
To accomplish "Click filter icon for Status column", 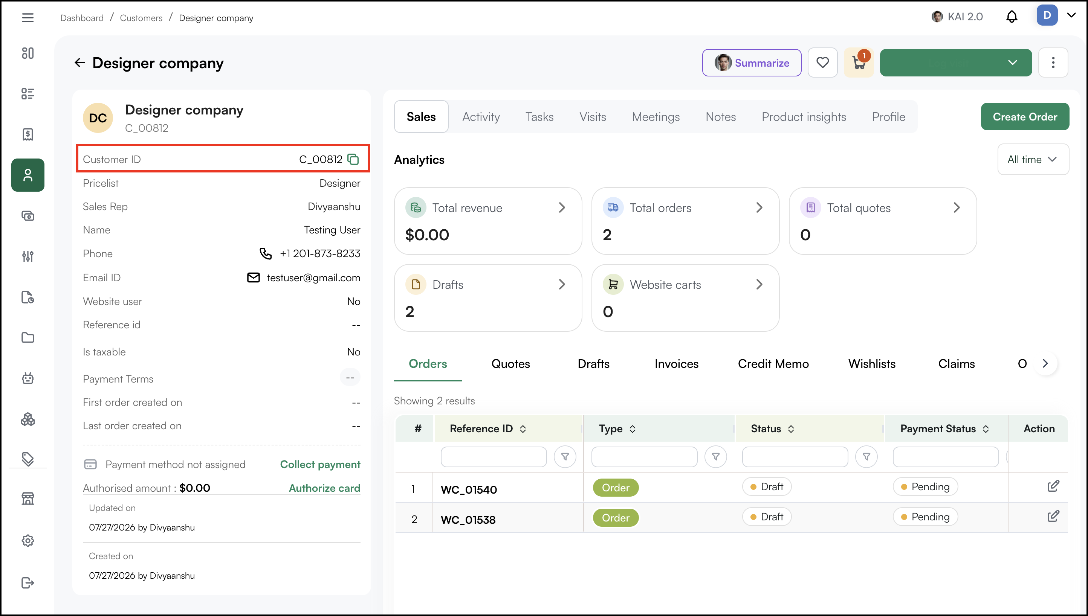I will coord(866,457).
